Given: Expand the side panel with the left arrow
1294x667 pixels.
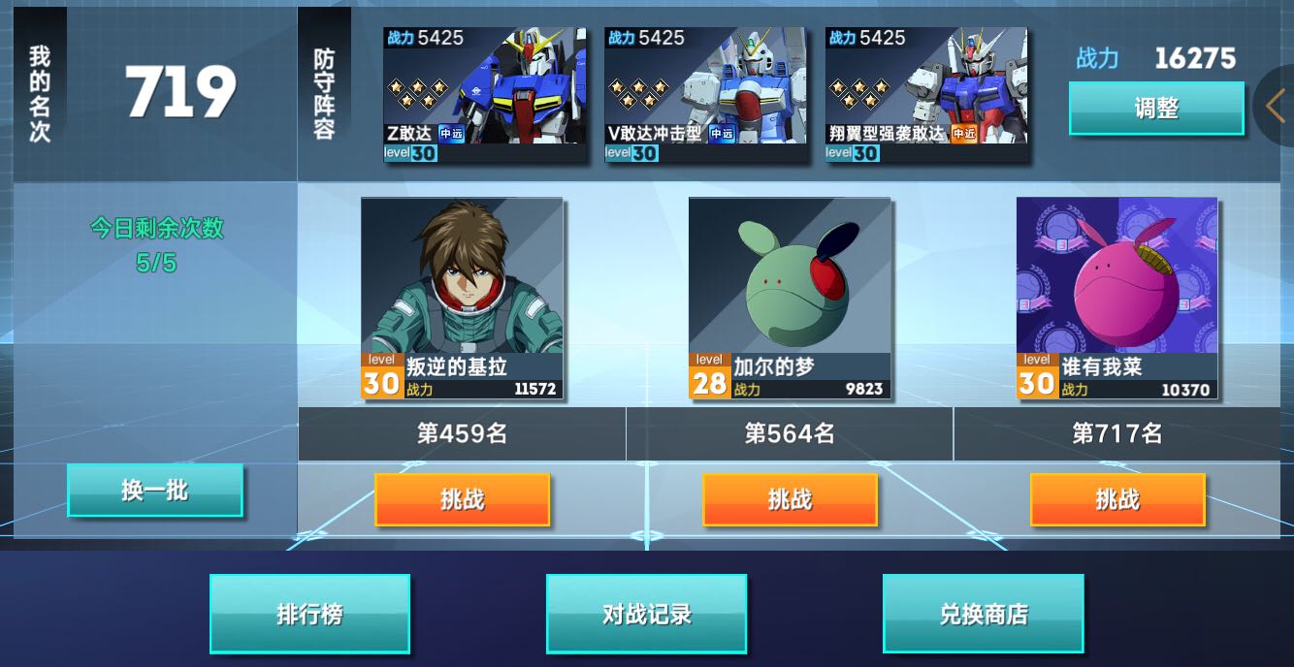Looking at the screenshot, I should point(1275,105).
